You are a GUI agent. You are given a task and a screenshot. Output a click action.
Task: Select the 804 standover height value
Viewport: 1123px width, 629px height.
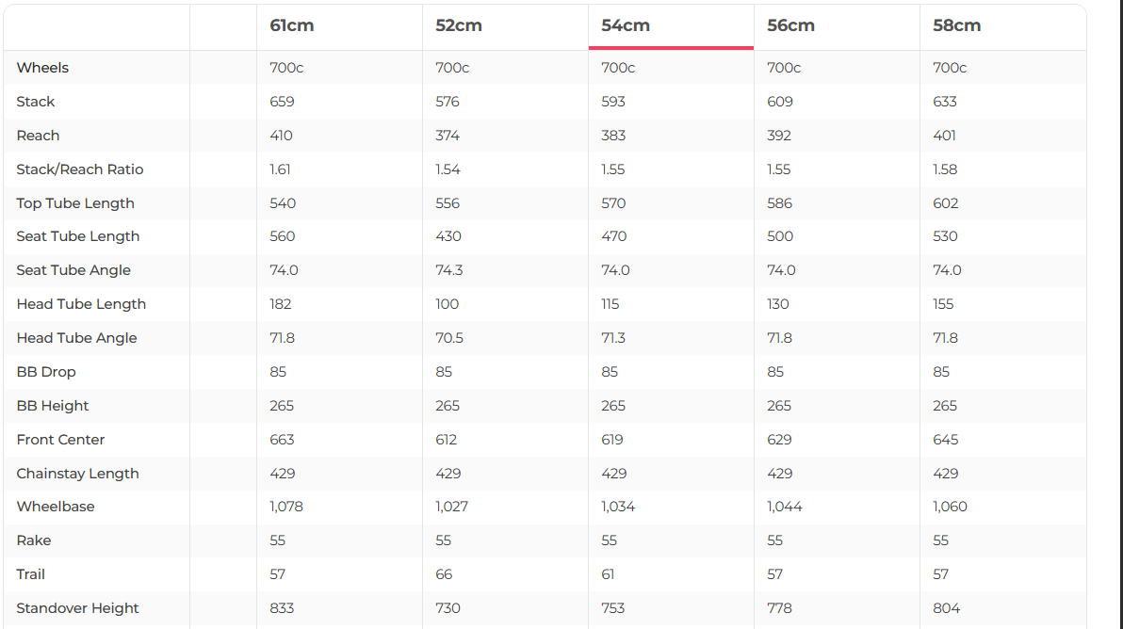tap(946, 608)
